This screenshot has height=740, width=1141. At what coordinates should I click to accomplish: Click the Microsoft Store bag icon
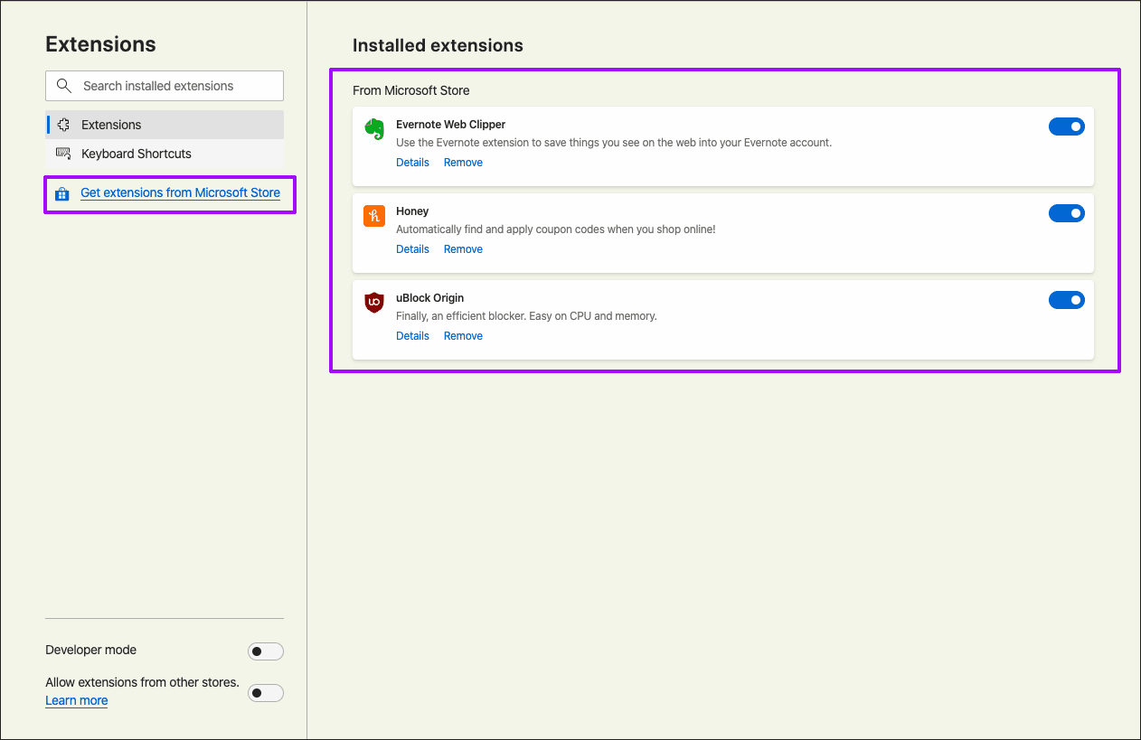point(61,193)
